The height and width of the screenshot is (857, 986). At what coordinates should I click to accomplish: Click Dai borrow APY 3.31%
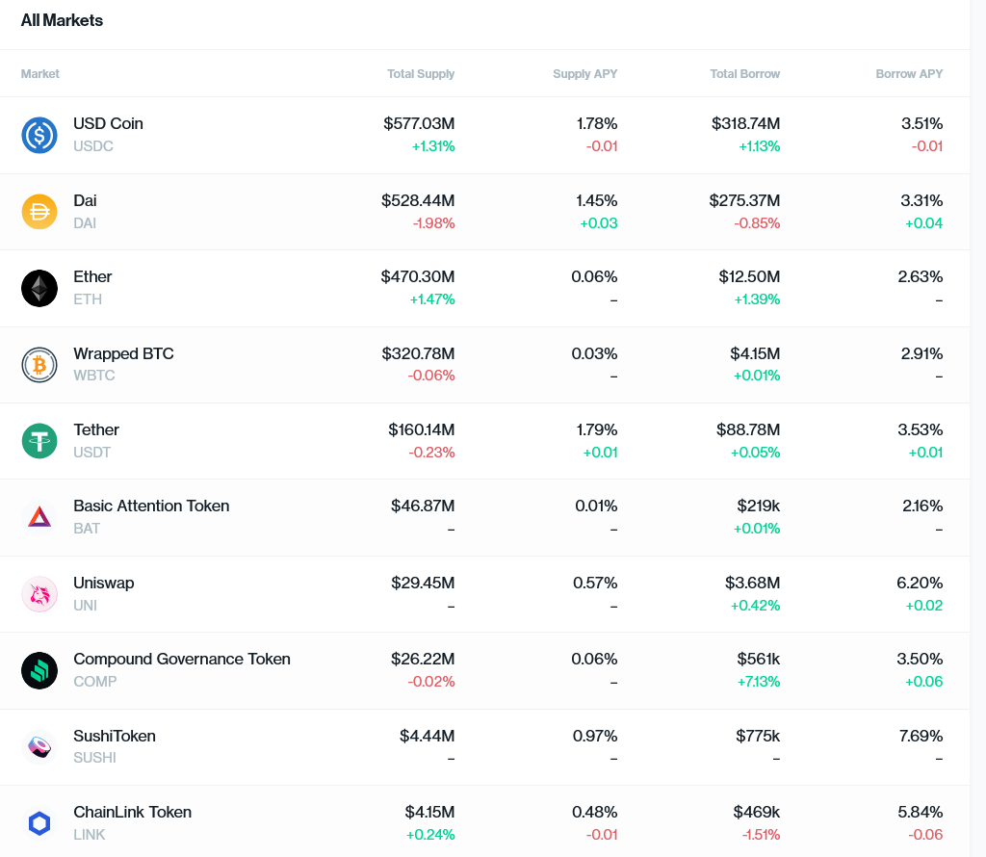pyautogui.click(x=921, y=200)
